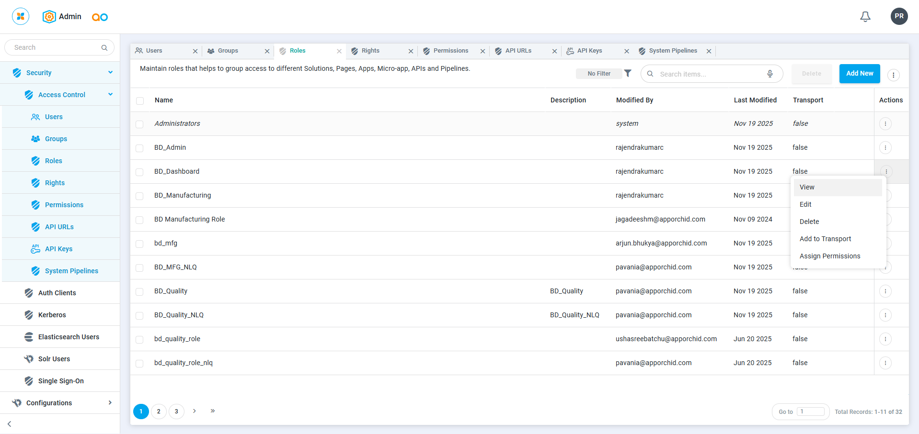This screenshot has height=434, width=919.
Task: Select the BD_Quality_NLQ row checkbox
Action: [x=139, y=315]
